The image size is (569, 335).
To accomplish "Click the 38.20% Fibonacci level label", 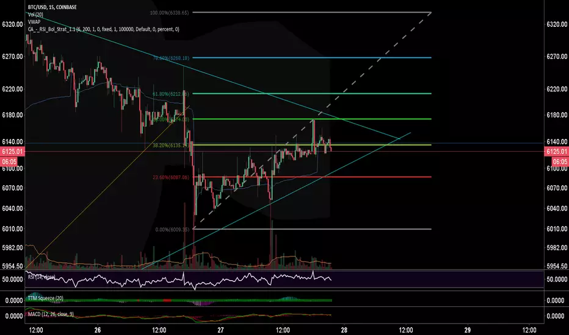I will point(170,145).
